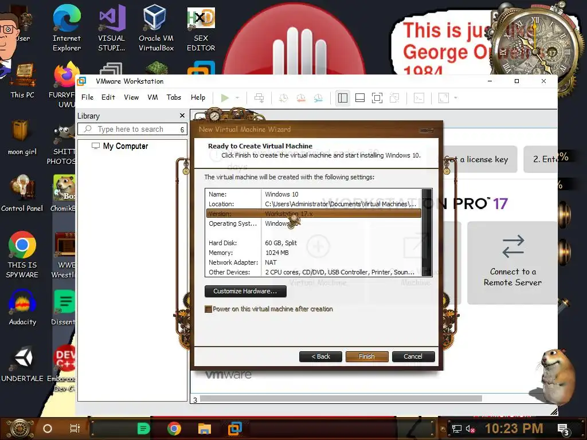587x440 pixels.
Task: Open the console view toolbar icon
Action: pyautogui.click(x=419, y=98)
